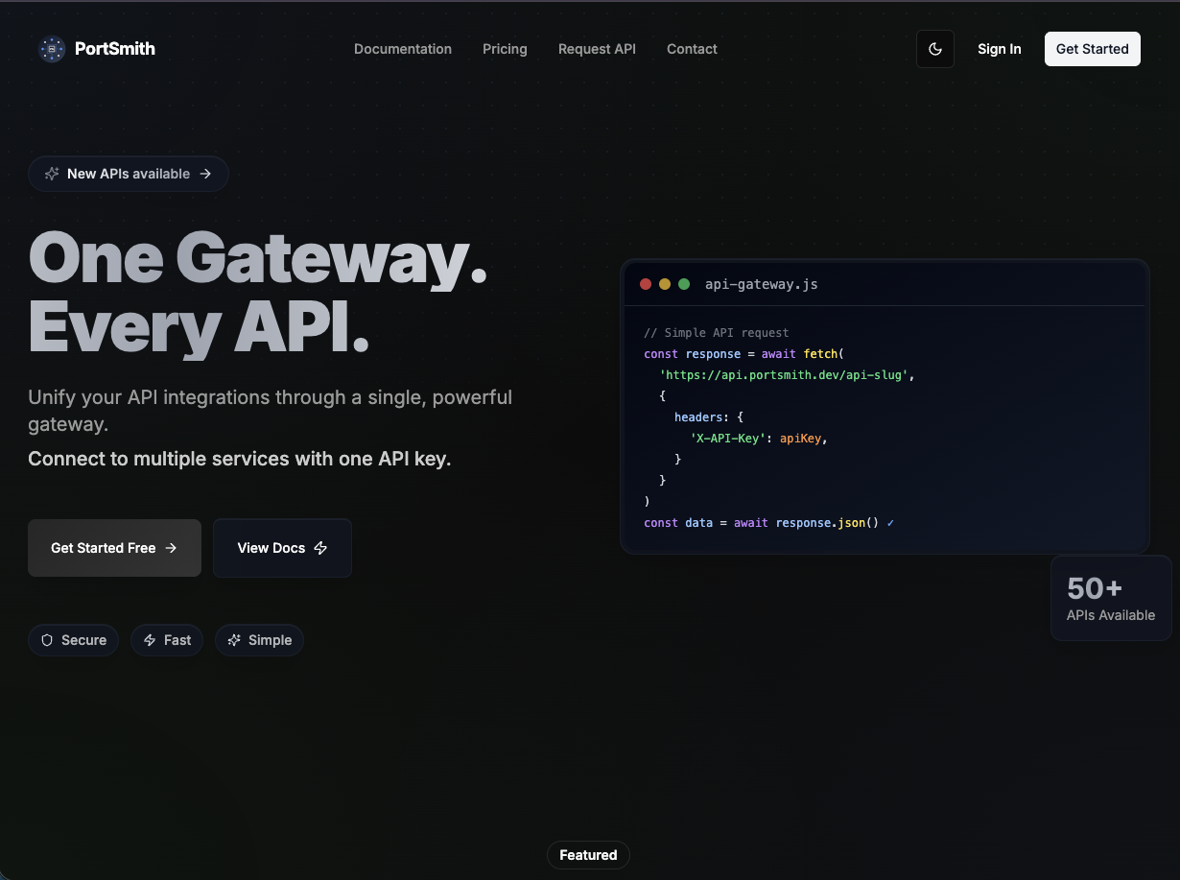The width and height of the screenshot is (1180, 880).
Task: Click the Featured pill label
Action: [588, 855]
